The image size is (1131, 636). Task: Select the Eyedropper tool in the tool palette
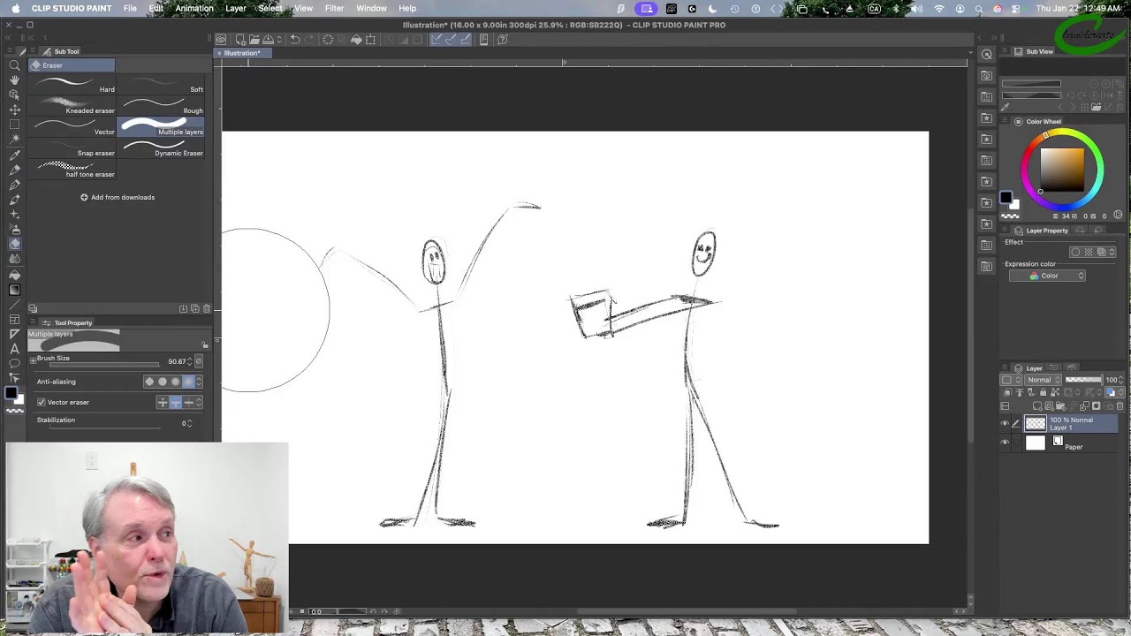14,155
